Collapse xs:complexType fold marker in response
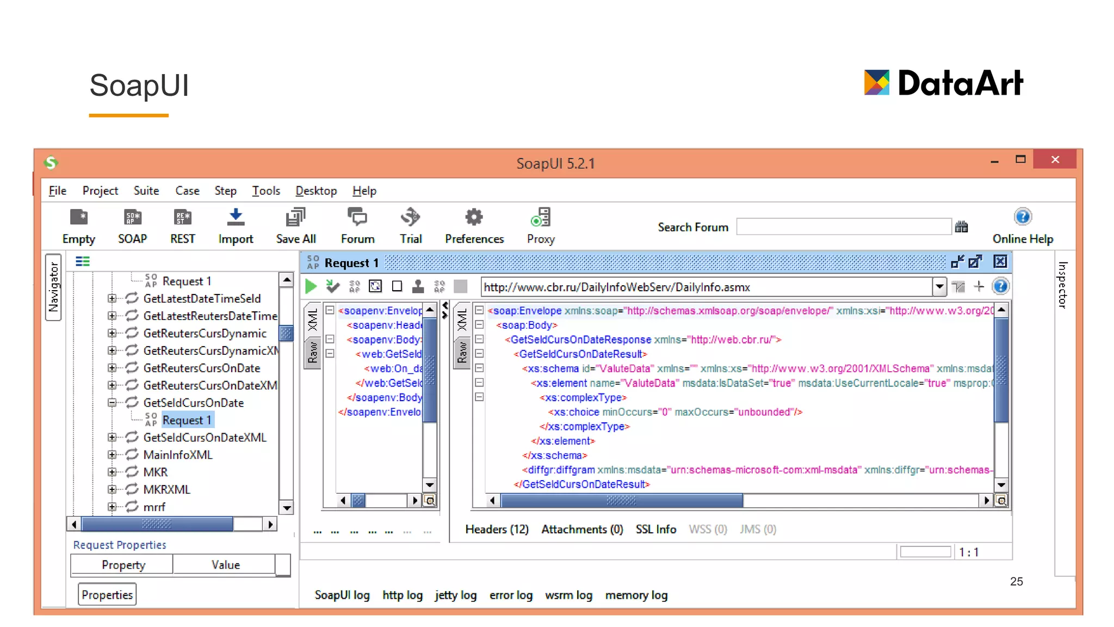The height and width of the screenshot is (627, 1114). click(x=479, y=397)
